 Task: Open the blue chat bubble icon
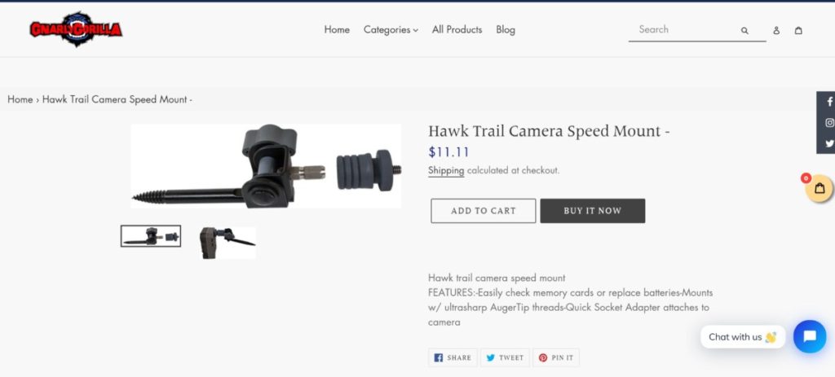(810, 336)
